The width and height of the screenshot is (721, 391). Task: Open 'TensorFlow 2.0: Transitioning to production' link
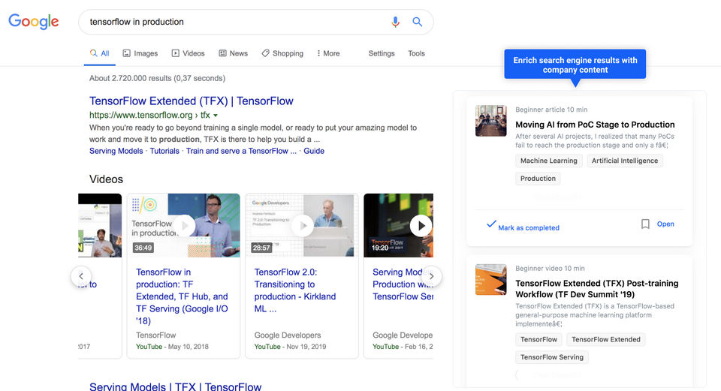[x=295, y=290]
